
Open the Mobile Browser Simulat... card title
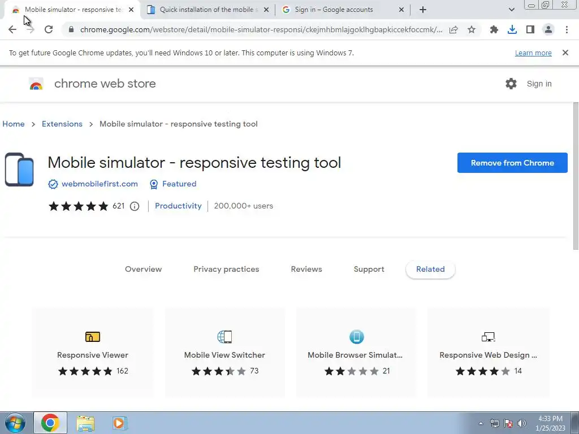[x=355, y=355]
